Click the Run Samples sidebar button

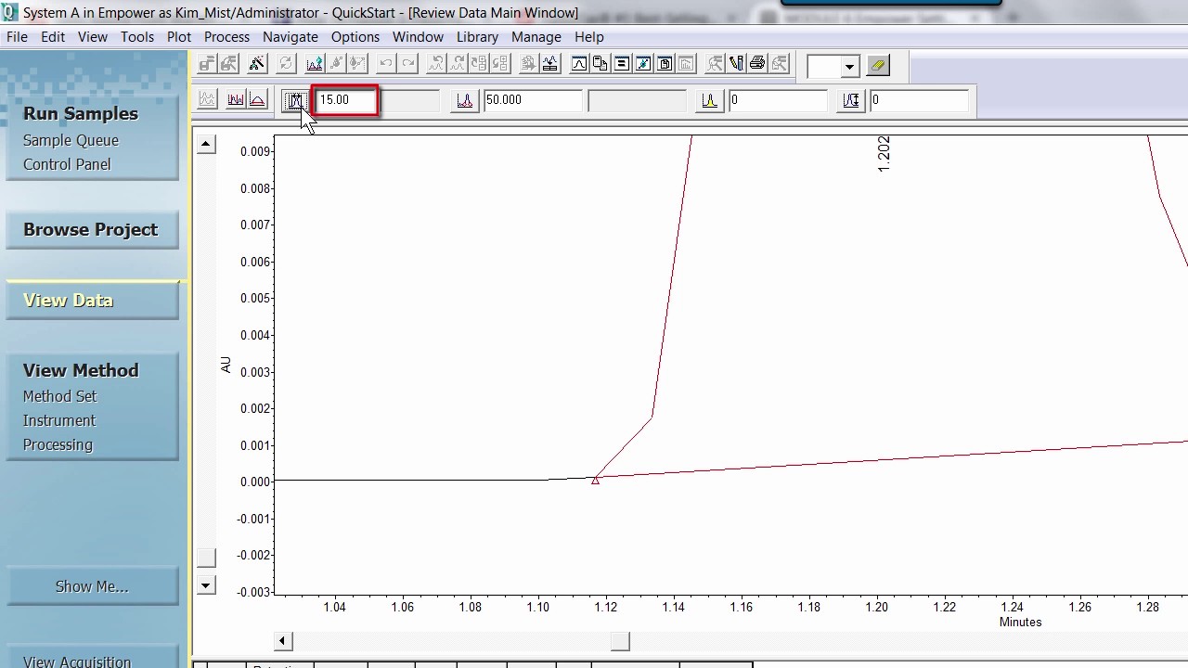[81, 113]
